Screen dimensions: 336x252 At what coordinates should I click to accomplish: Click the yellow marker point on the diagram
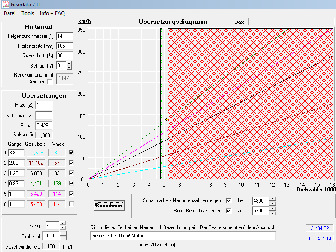(x=167, y=119)
